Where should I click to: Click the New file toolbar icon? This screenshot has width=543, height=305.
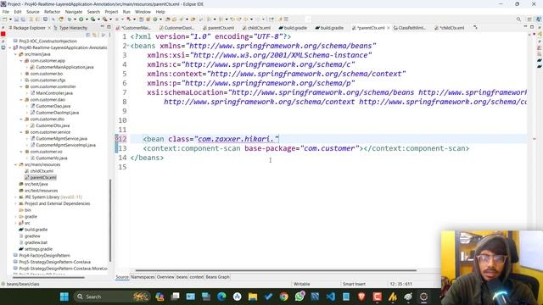[x=4, y=19]
